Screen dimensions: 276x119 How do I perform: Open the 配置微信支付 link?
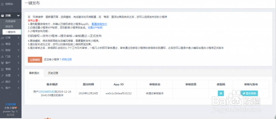[x=99, y=24]
